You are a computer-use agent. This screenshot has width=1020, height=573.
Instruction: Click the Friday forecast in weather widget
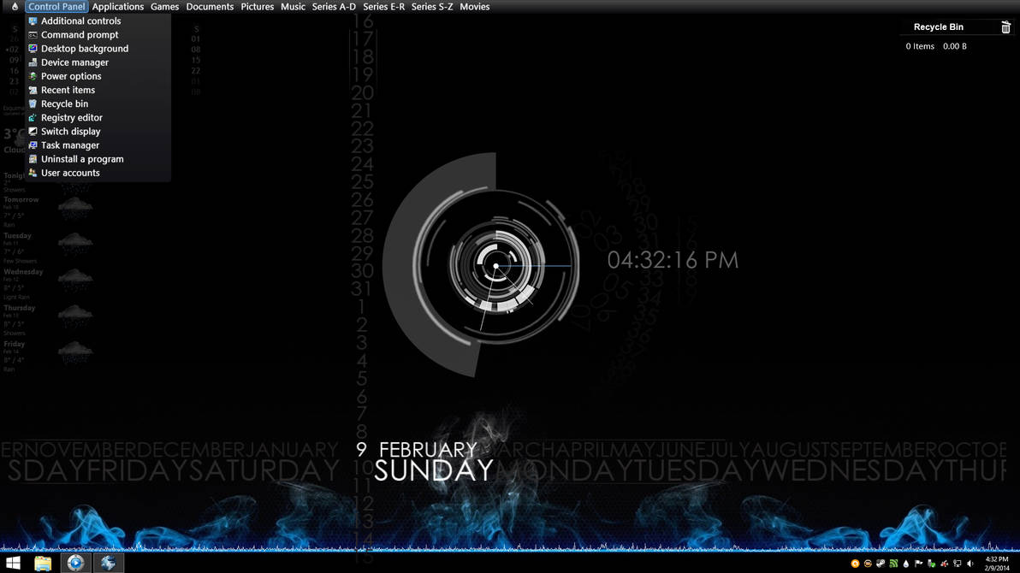click(x=49, y=356)
